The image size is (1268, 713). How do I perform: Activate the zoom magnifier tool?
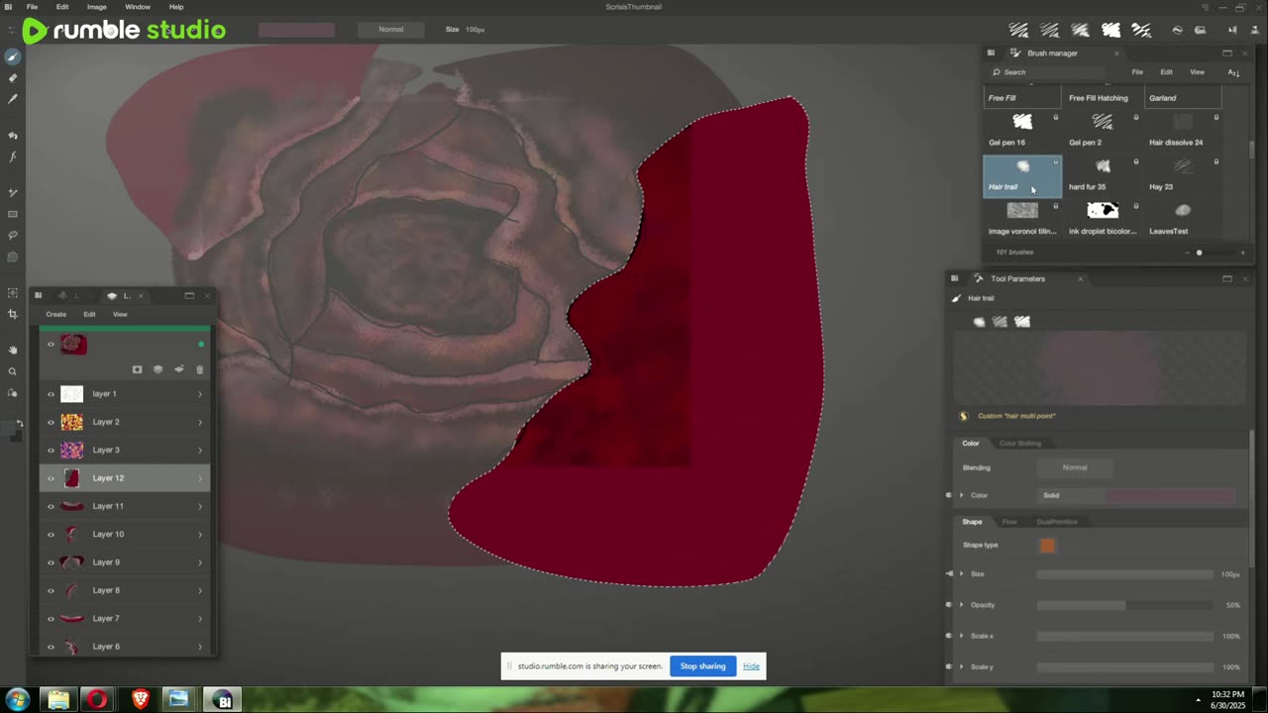coord(13,371)
